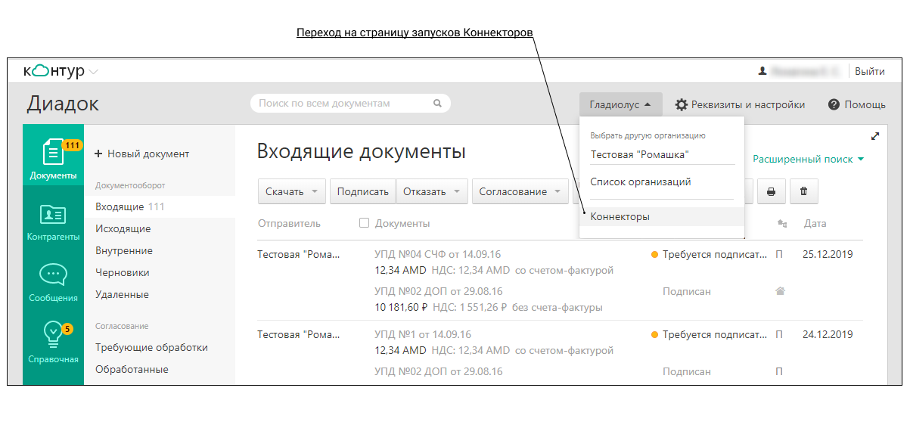Expand the Согласование dropdown button

520,192
